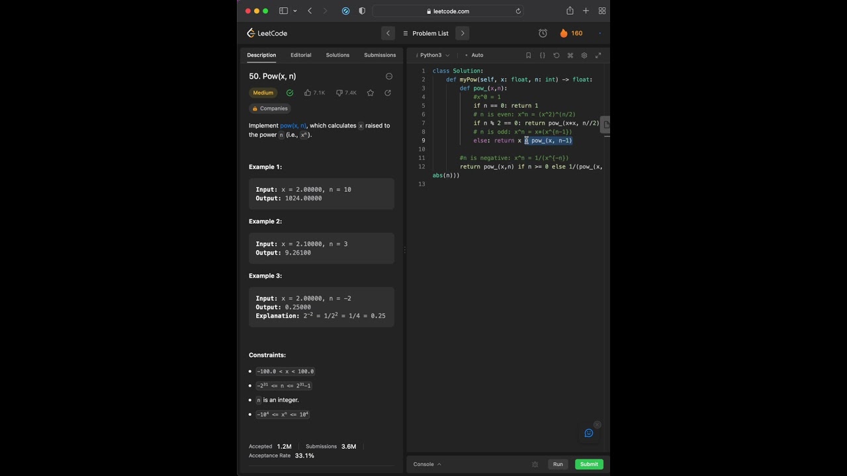This screenshot has height=476, width=847.
Task: Open the locked Companies tag
Action: (x=270, y=108)
